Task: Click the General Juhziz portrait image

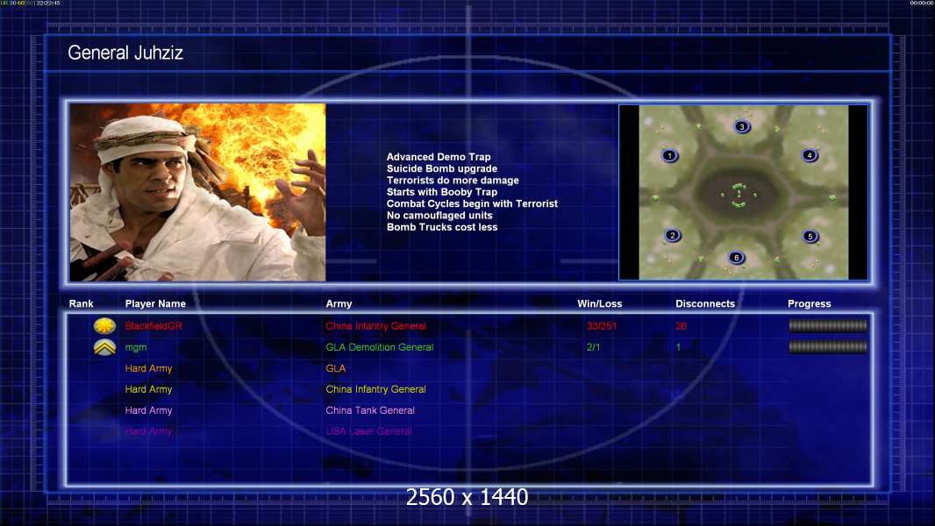Action: [x=197, y=192]
